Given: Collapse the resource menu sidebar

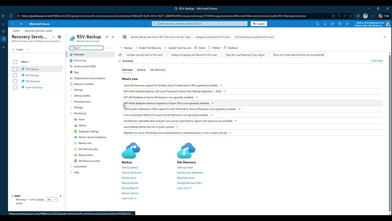Looking at the screenshot, I should pyautogui.click(x=112, y=48).
